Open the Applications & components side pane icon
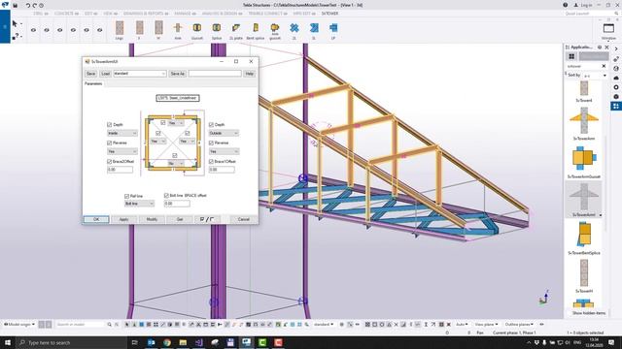Viewport: 622px width, 349px height. (x=616, y=106)
